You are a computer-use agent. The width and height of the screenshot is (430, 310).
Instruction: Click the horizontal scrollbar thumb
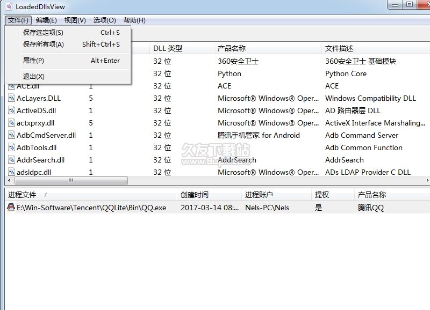pos(71,181)
